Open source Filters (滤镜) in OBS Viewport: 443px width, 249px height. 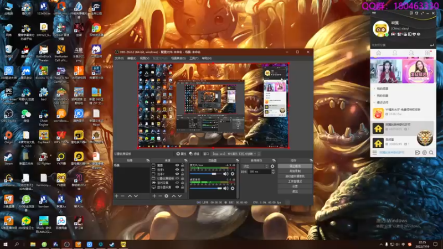pos(194,154)
